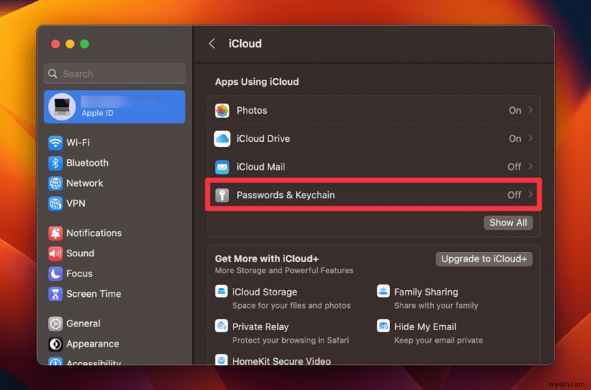The image size is (591, 390).
Task: Click 'Private Relay' feature title
Action: [x=261, y=326]
